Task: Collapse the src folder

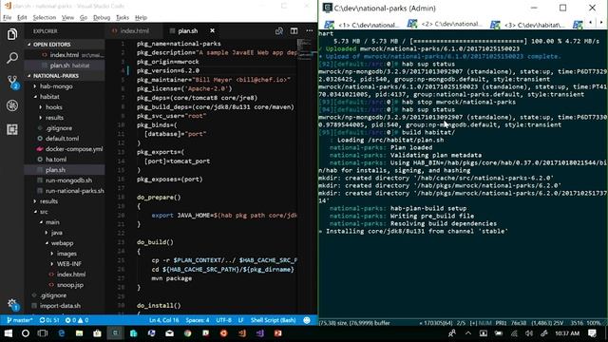Action: [x=44, y=212]
